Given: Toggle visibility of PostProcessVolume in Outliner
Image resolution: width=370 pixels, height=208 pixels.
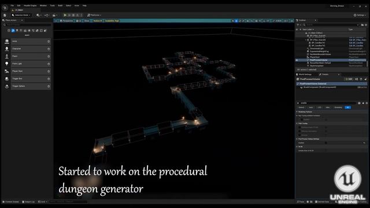Looking at the screenshot, I should pos(297,60).
